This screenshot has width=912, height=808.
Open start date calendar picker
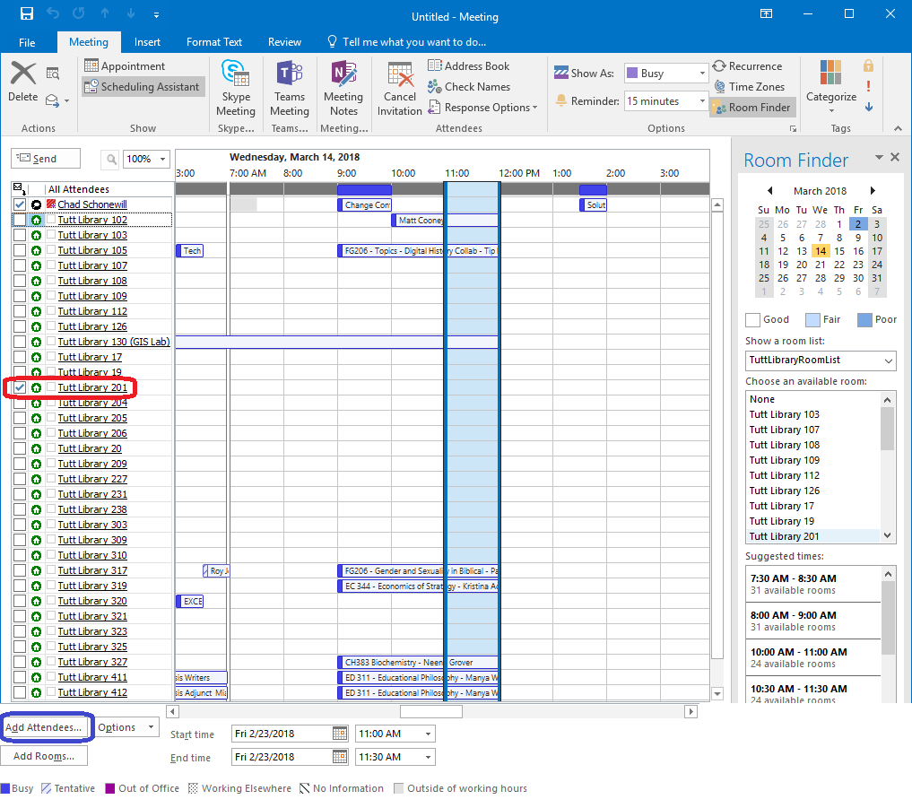point(340,734)
